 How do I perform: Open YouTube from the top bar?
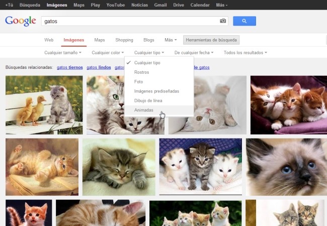click(x=116, y=5)
